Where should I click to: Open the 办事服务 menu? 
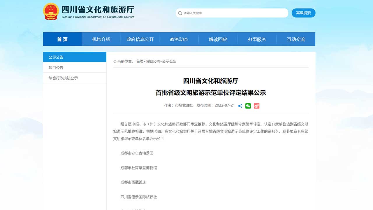(x=257, y=39)
